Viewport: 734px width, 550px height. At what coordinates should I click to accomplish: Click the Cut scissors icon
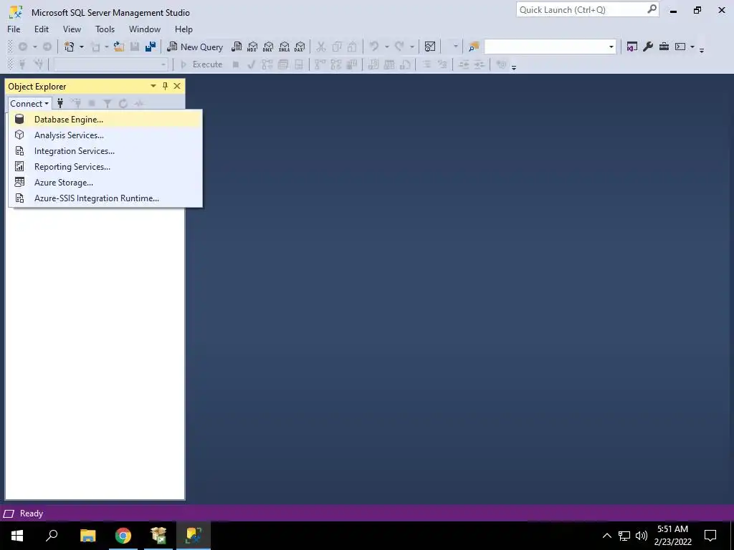click(320, 47)
